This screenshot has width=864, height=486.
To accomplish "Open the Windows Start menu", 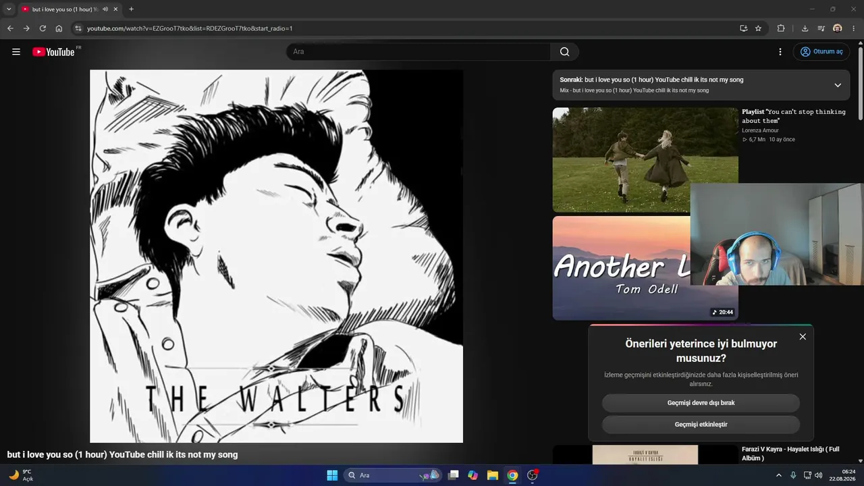I will click(332, 475).
